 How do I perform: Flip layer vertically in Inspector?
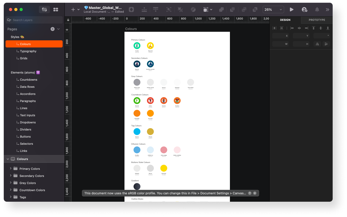pos(326,44)
